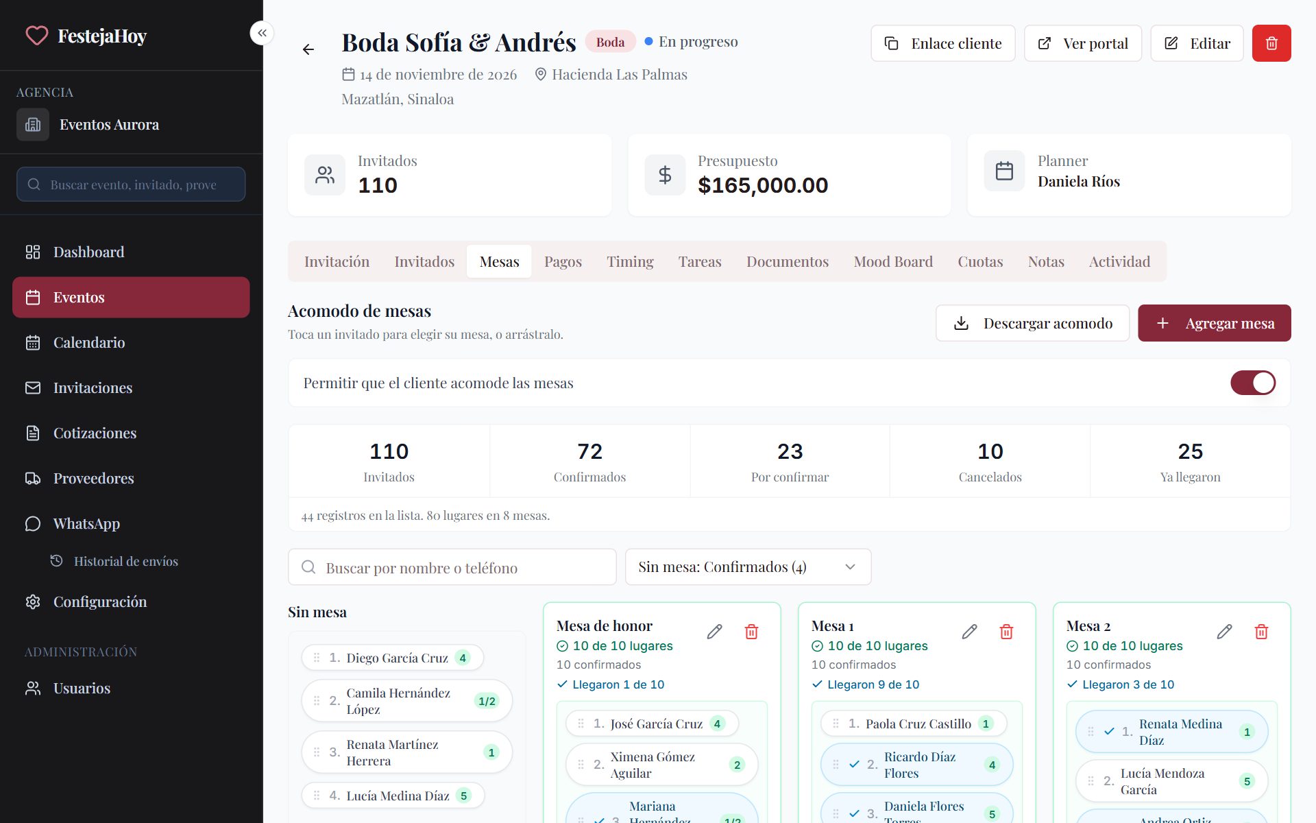Collapse the sidebar with double-chevron icon
This screenshot has height=823, width=1316.
coord(262,32)
